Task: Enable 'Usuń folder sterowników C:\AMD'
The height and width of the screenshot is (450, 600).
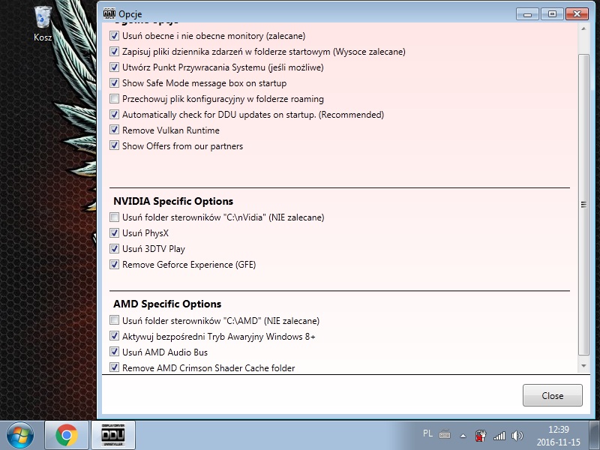Action: point(115,320)
